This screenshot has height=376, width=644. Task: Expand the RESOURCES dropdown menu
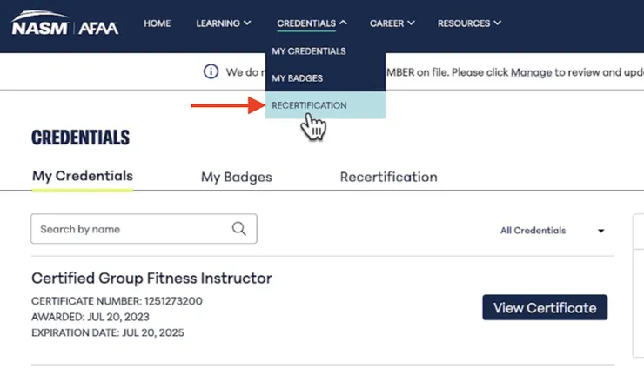[x=469, y=23]
